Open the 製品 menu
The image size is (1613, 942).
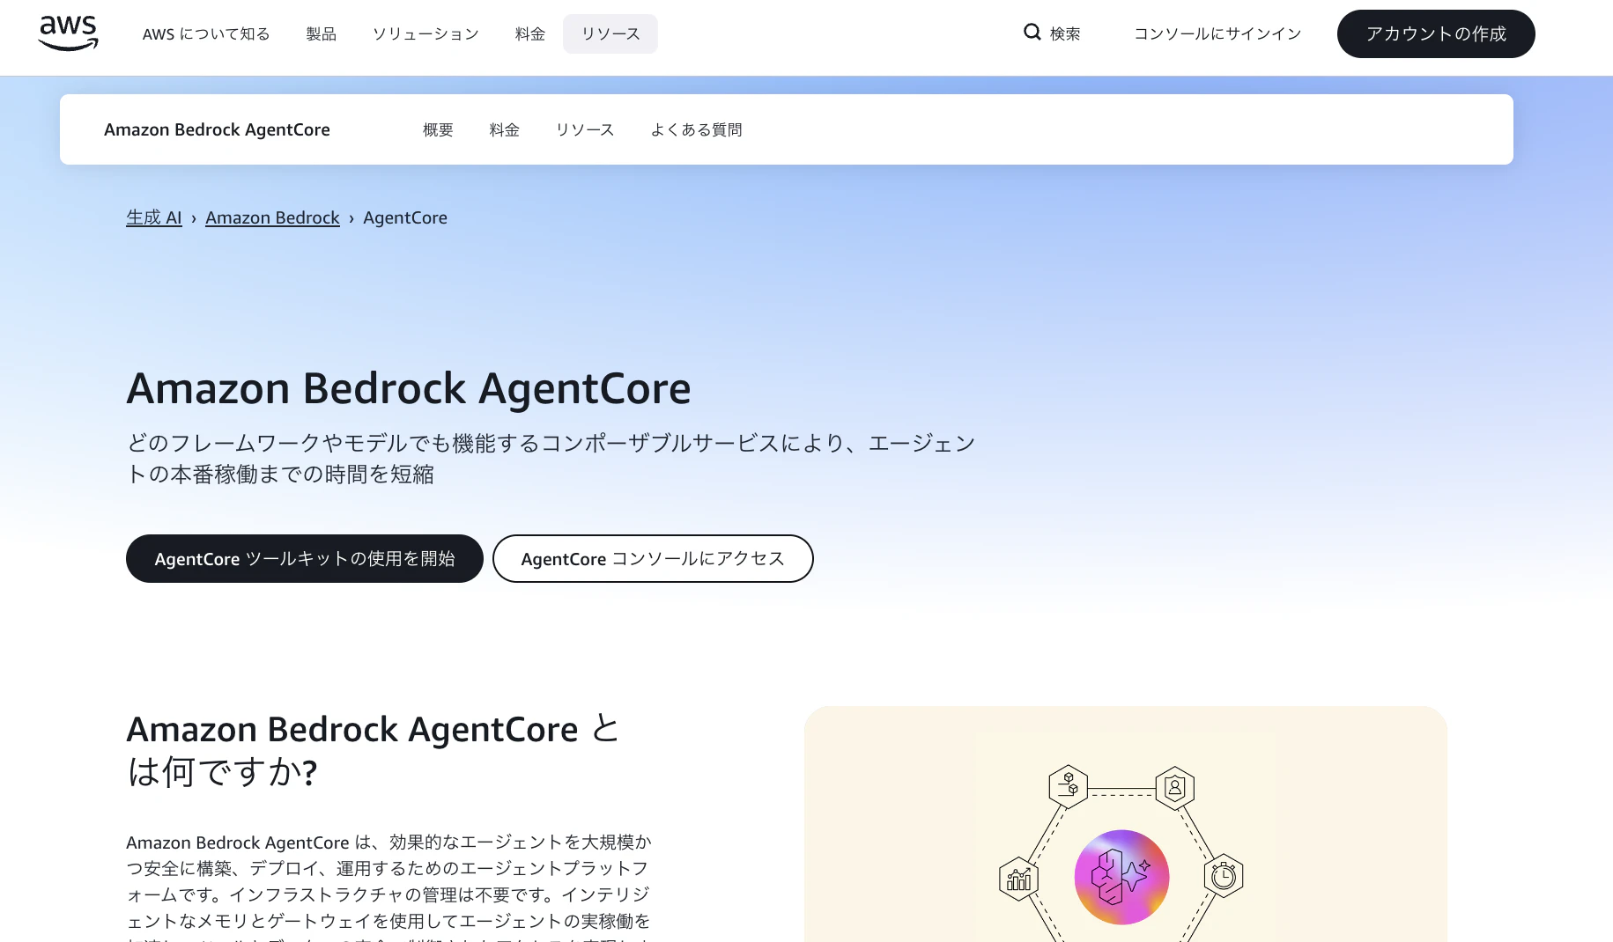(x=321, y=33)
